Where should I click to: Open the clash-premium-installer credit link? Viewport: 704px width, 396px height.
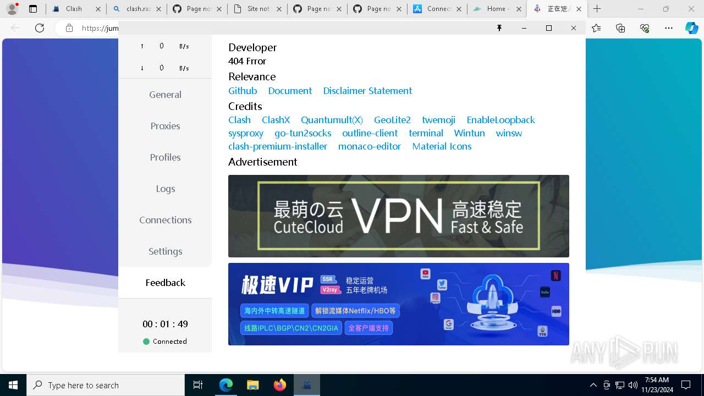click(x=278, y=146)
